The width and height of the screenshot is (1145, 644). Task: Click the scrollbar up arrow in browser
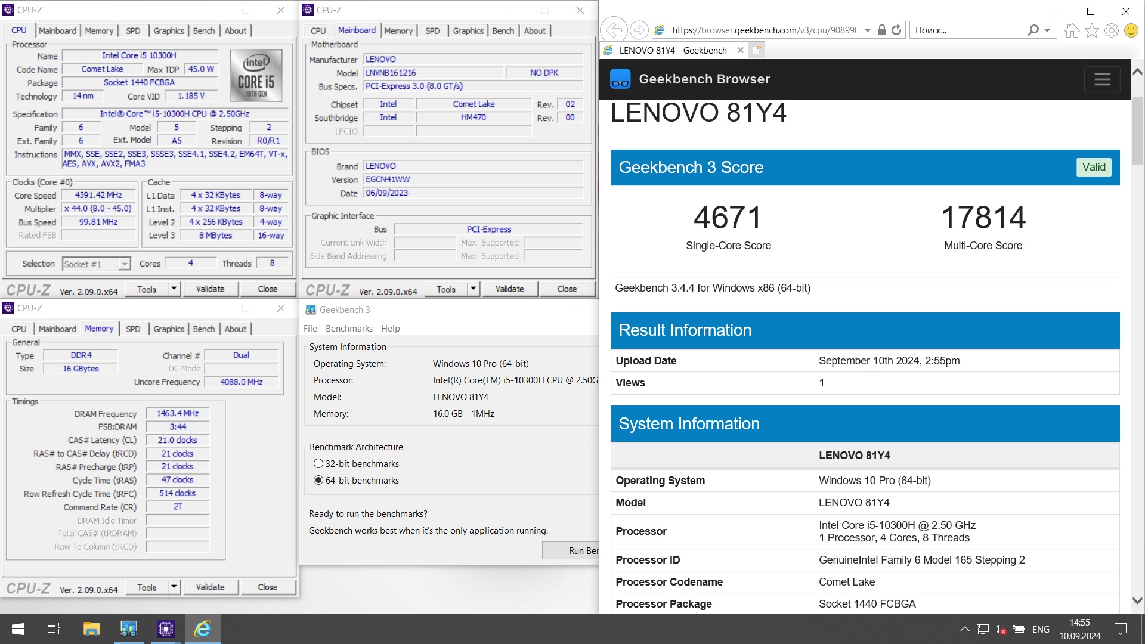pyautogui.click(x=1137, y=72)
